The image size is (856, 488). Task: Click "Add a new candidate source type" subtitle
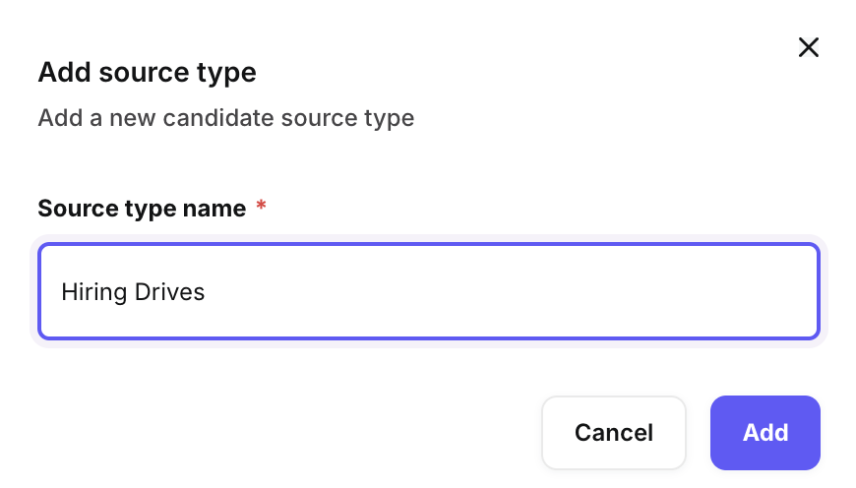pyautogui.click(x=225, y=119)
